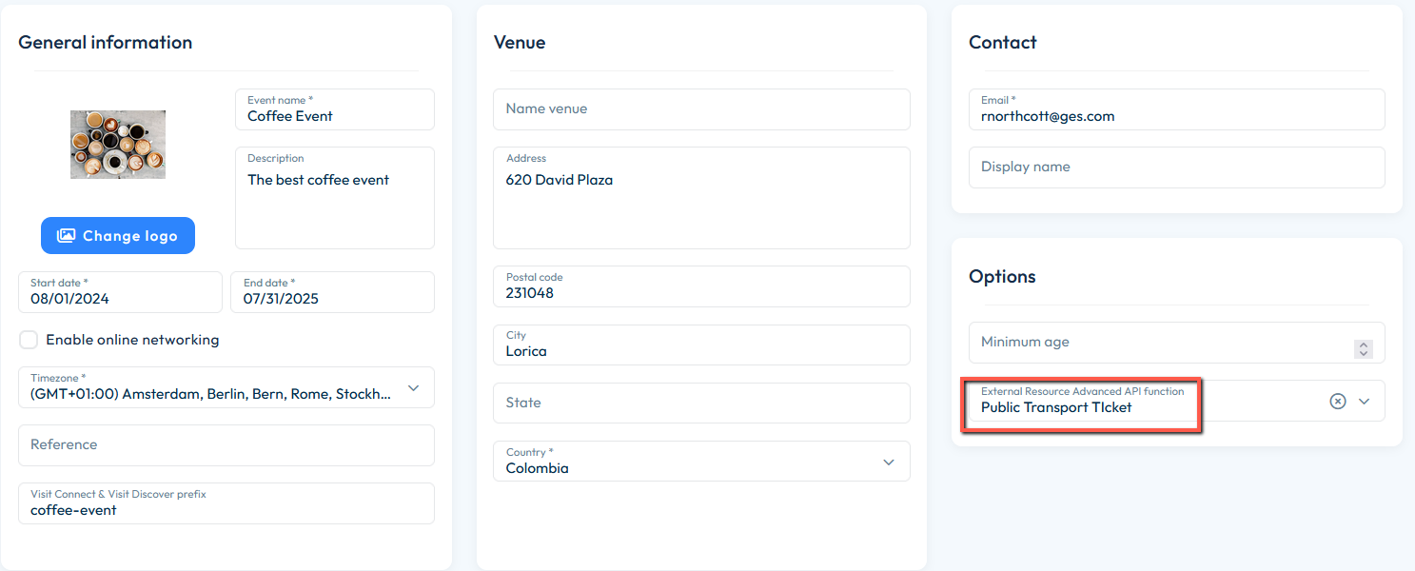The width and height of the screenshot is (1415, 571).
Task: Click the End date field
Action: 332,298
